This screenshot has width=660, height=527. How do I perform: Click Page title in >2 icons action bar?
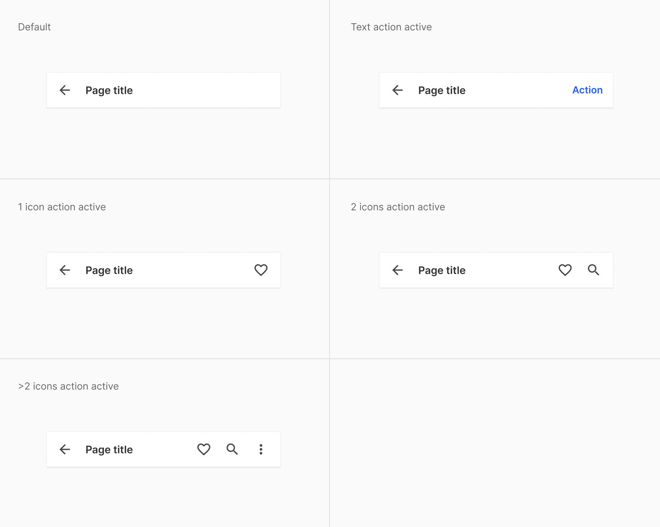click(x=109, y=450)
